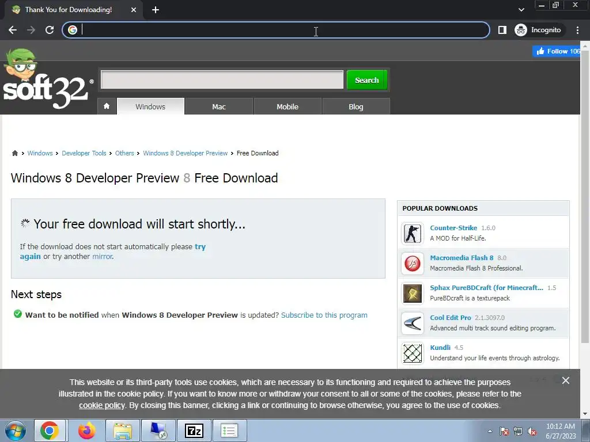Click the remote desktop taskbar icon
Screen dimensions: 590x442
(158, 430)
